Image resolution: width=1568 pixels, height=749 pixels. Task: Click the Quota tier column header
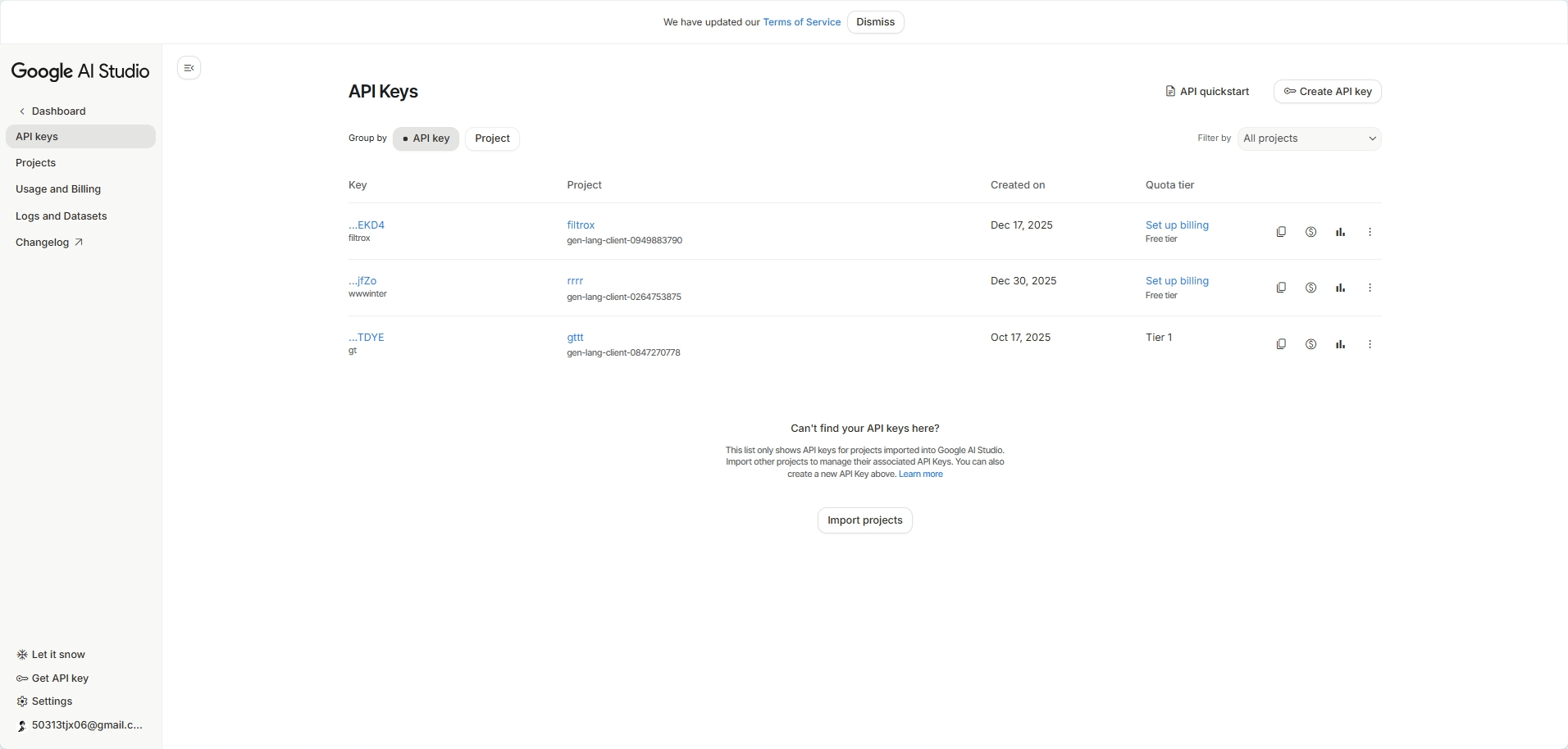tap(1169, 185)
